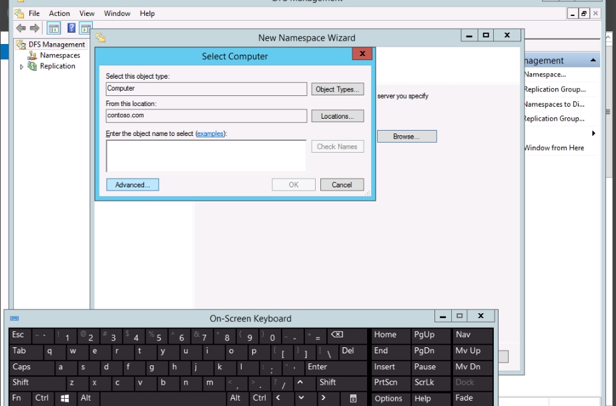Click the Forward arrow in the toolbar

35,28
